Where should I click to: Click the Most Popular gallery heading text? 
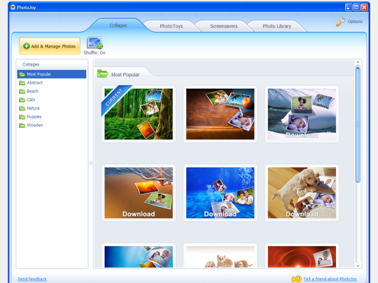[x=125, y=75]
